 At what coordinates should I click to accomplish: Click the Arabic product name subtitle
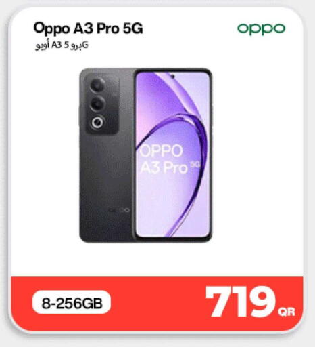[x=62, y=45]
